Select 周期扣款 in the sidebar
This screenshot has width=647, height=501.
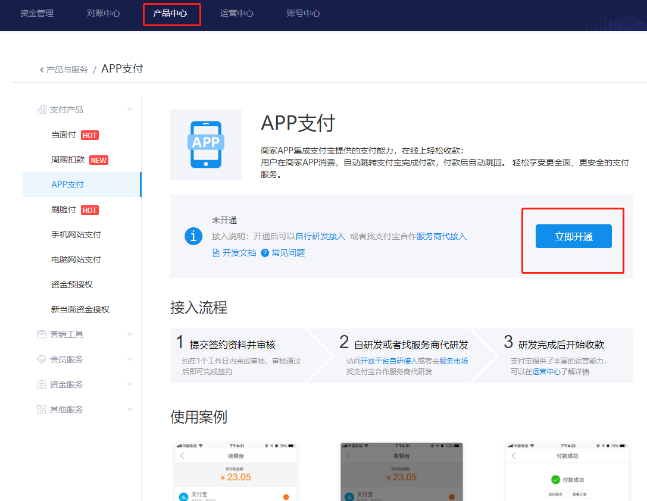point(68,159)
